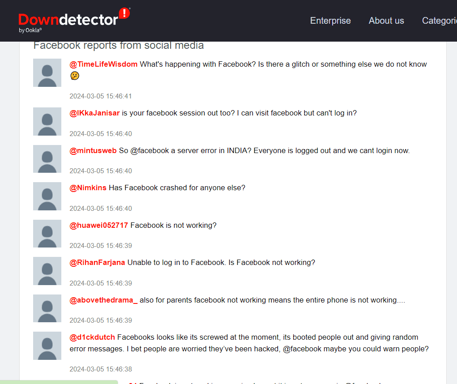Screen dimensions: 457x384
Task: Click avatar icon beside @d1ckdutch post
Action: pyautogui.click(x=47, y=346)
